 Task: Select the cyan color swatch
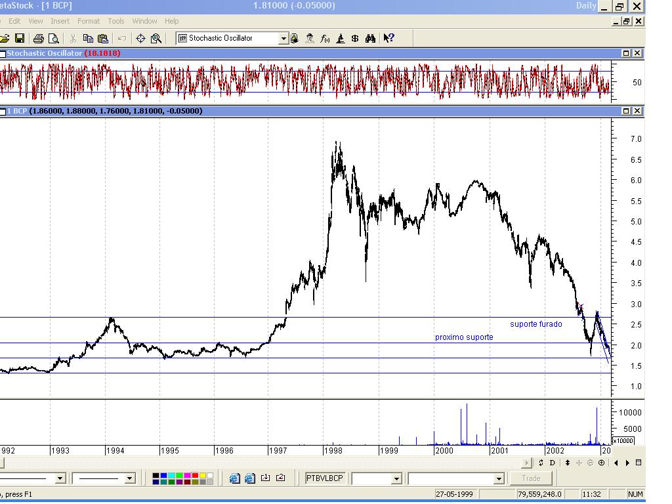(x=171, y=476)
